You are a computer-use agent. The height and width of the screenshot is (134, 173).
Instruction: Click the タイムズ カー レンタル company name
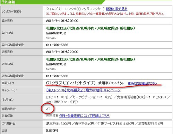[75, 9]
